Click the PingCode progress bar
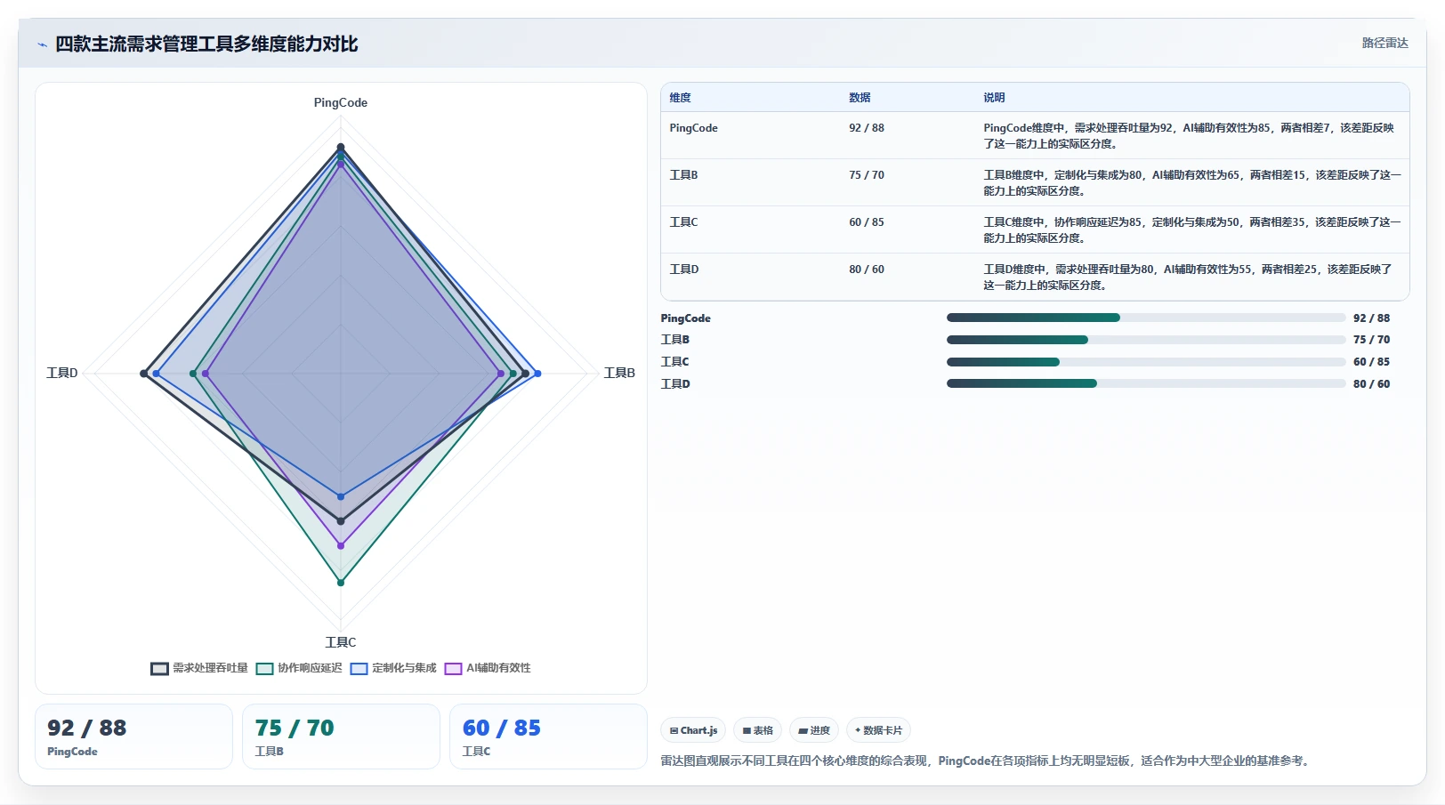Screen dimensions: 1445x805 click(x=1146, y=318)
